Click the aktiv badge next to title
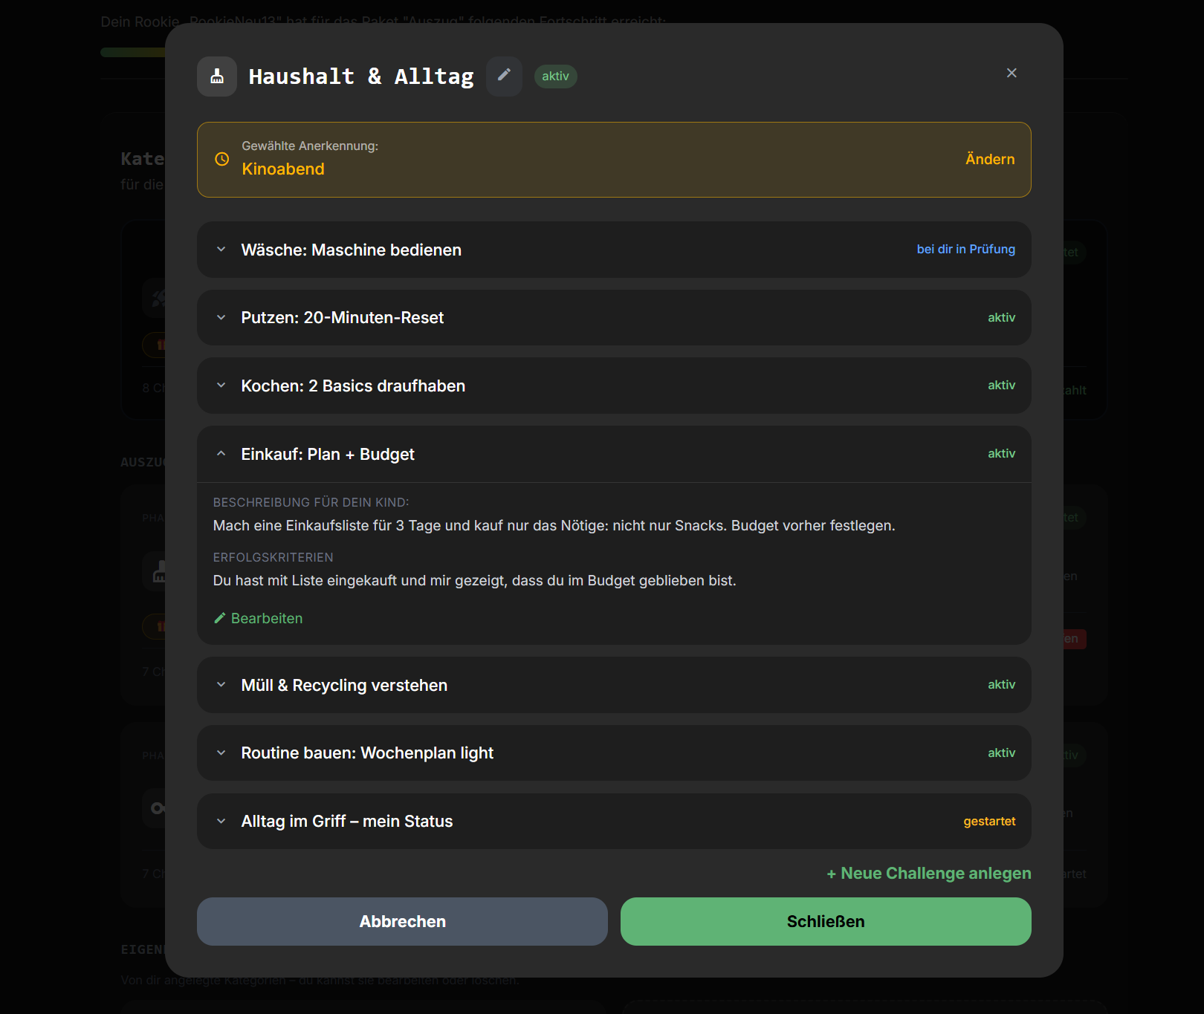 pyautogui.click(x=555, y=77)
